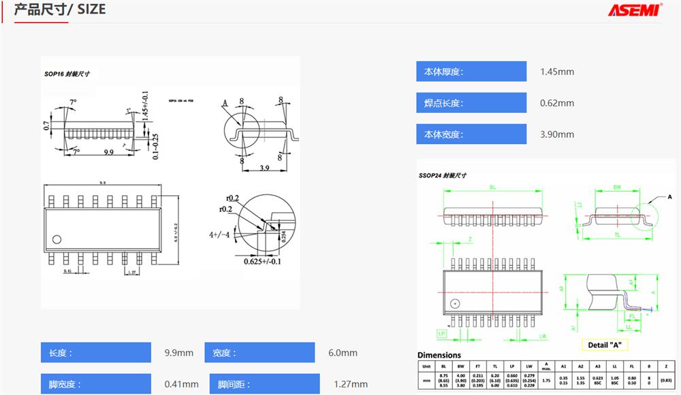
Task: Click the 宽度 label next to 6.0mm
Action: coord(259,352)
